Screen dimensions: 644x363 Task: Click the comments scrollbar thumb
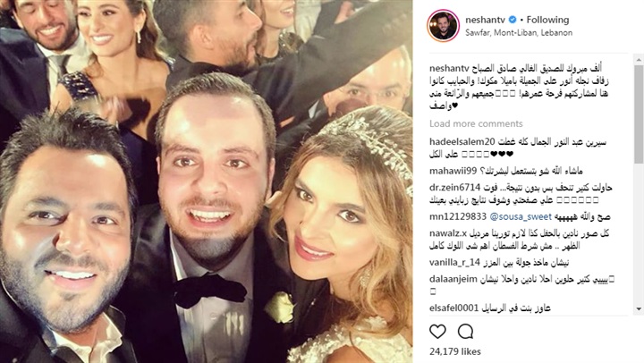coord(639,115)
